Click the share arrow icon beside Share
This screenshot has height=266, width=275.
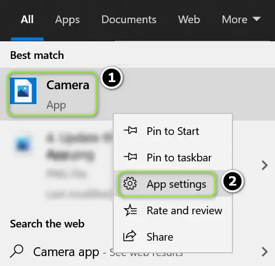coord(130,236)
